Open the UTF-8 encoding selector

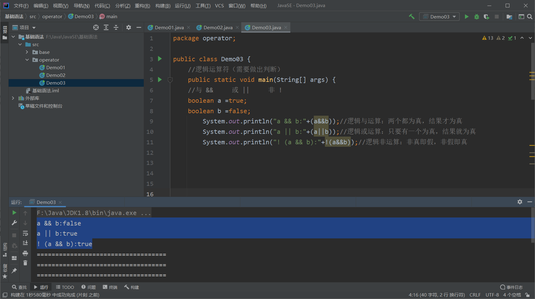pyautogui.click(x=492, y=295)
